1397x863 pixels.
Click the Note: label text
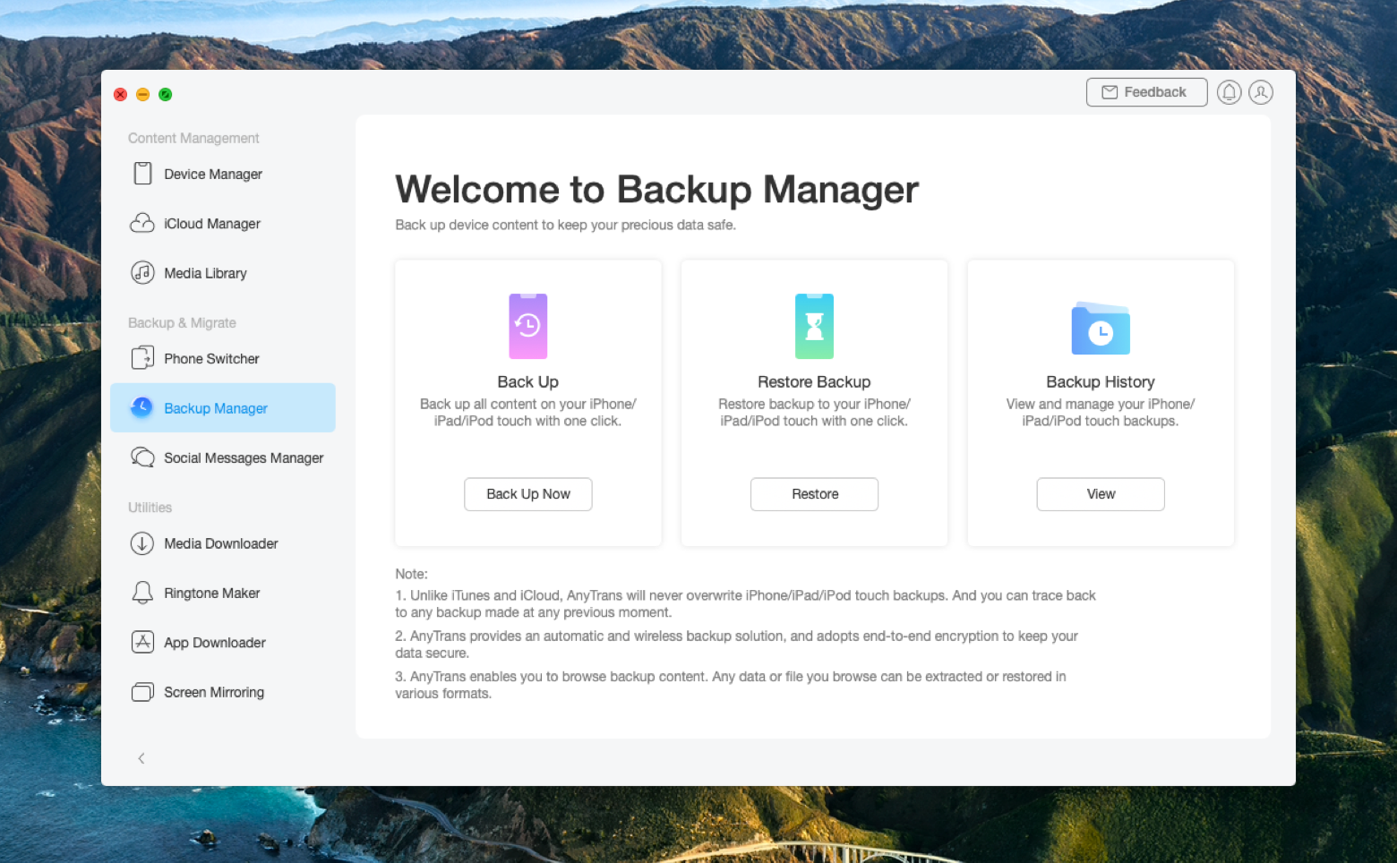[412, 574]
